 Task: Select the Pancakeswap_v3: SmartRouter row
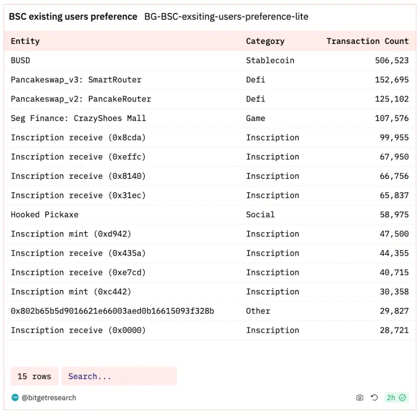[x=210, y=80]
